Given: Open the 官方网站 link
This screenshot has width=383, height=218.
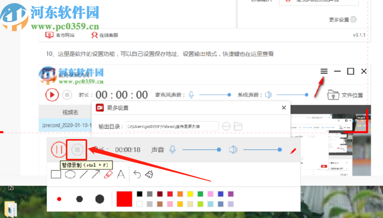Looking at the screenshot, I should click(60, 35).
